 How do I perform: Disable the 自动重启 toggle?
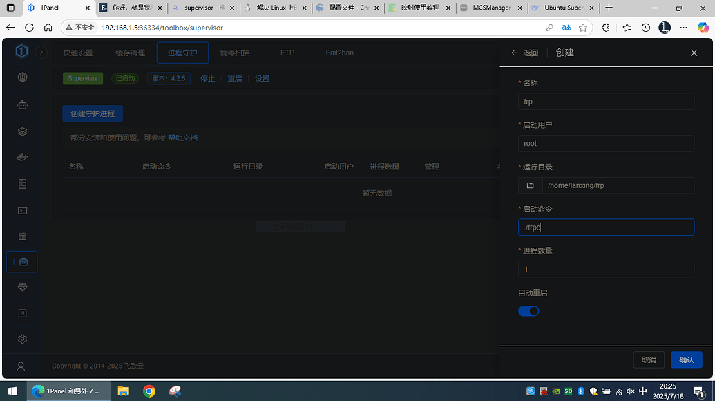[528, 311]
